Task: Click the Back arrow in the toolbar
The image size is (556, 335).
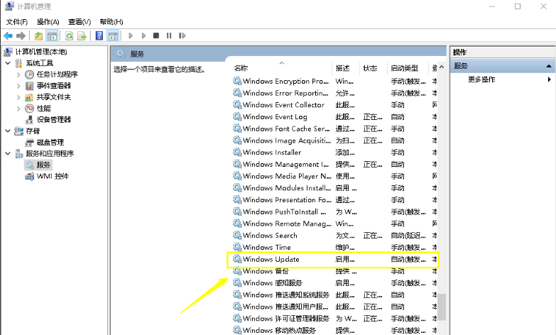Action: click(8, 35)
